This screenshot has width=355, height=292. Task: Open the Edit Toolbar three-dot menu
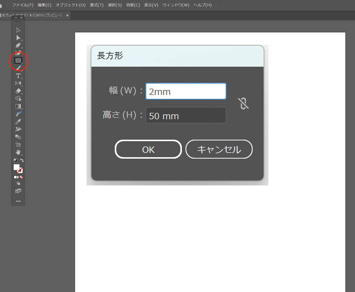[x=18, y=201]
